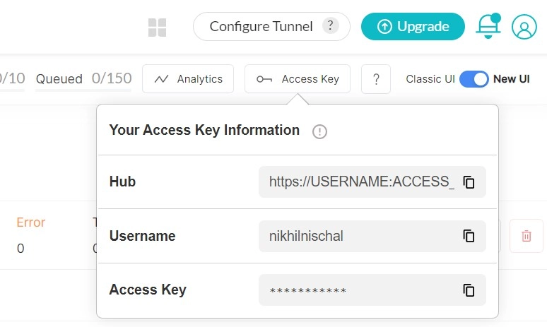Click the Classic UI label
Image resolution: width=547 pixels, height=327 pixels.
pos(430,79)
